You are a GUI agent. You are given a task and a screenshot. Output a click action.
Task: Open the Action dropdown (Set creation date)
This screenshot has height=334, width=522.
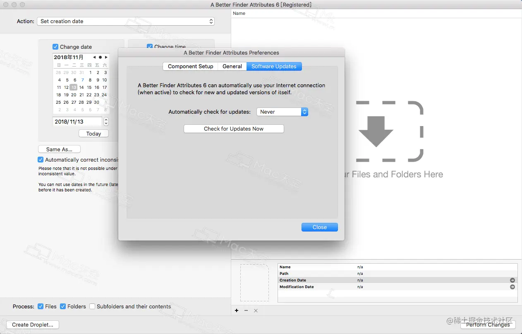[126, 21]
